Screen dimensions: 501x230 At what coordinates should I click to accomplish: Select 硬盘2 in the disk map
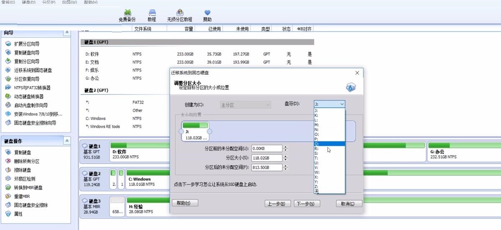[94, 179]
